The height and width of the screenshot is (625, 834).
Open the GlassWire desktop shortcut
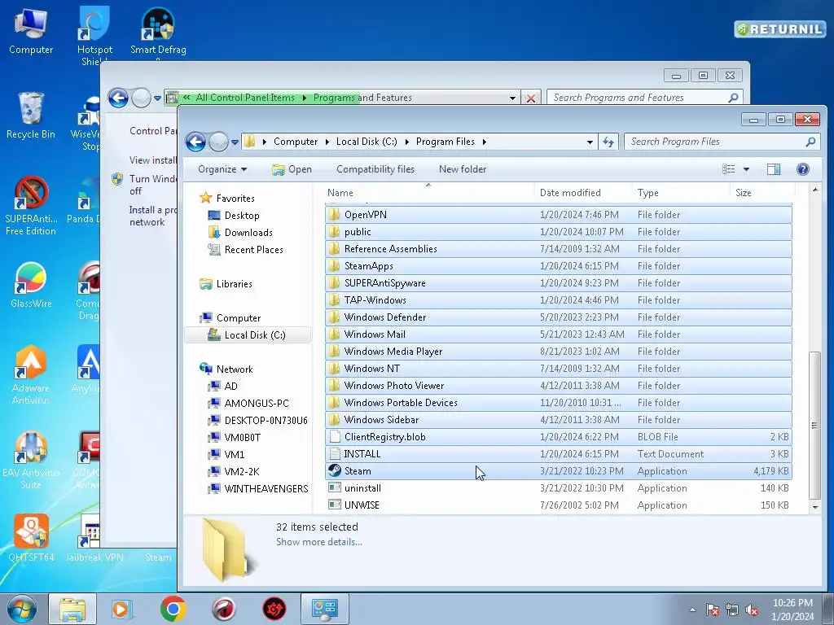point(31,285)
